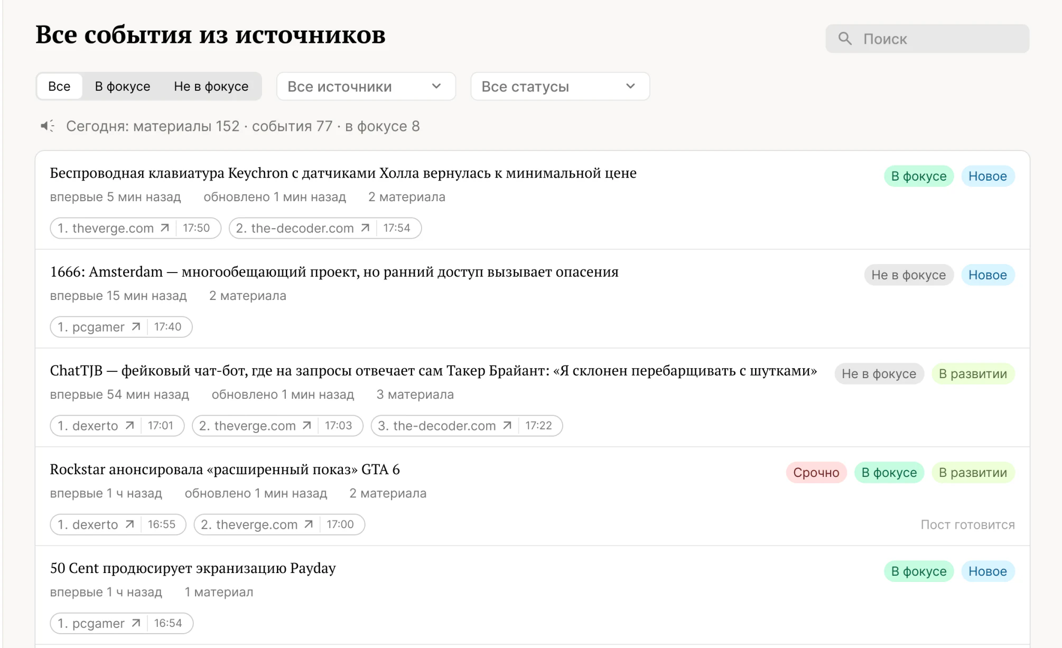
Task: Open pcgamer arrow icon at 17:40
Action: coord(136,326)
